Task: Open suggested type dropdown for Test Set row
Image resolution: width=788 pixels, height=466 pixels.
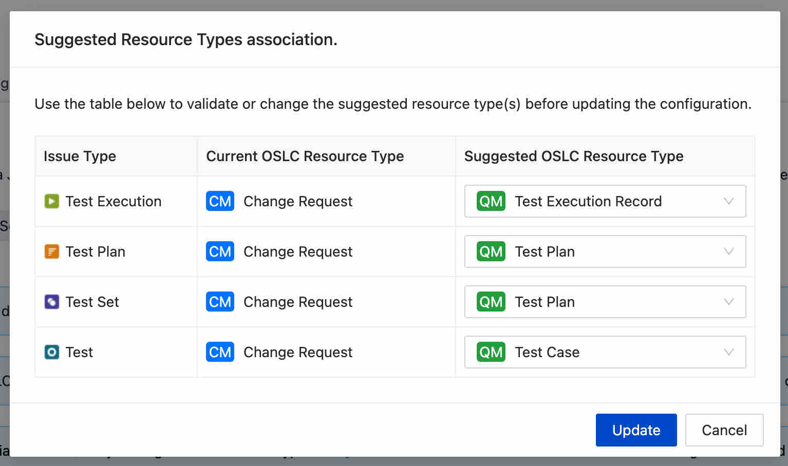Action: pyautogui.click(x=605, y=302)
